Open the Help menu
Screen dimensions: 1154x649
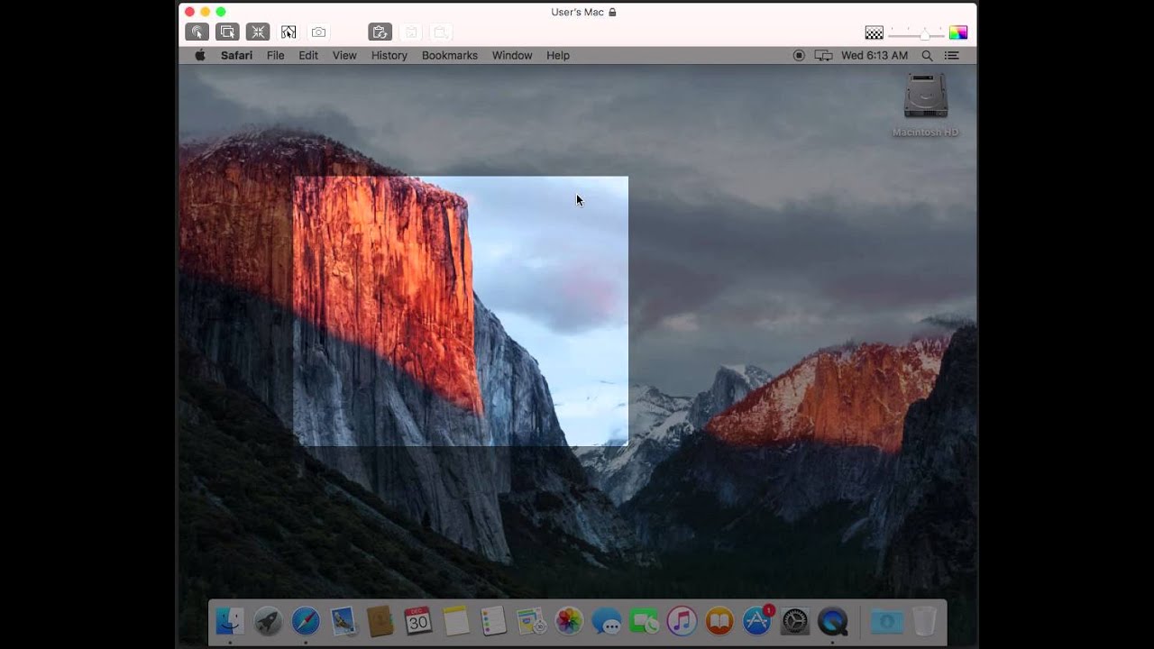[x=558, y=55]
